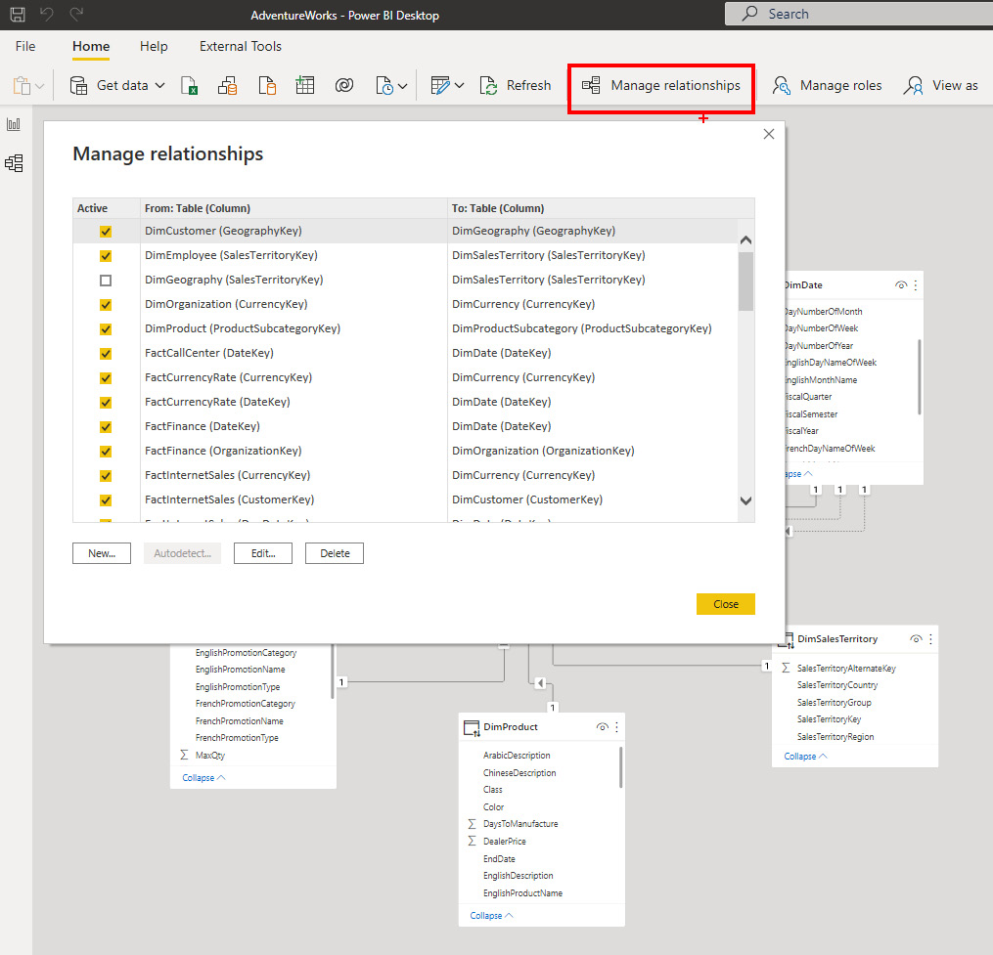Open the Power BI datasets icon
This screenshot has height=955, width=993.
tap(228, 86)
